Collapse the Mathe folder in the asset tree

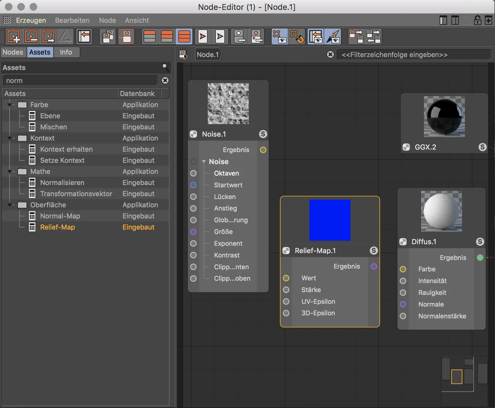tap(10, 172)
